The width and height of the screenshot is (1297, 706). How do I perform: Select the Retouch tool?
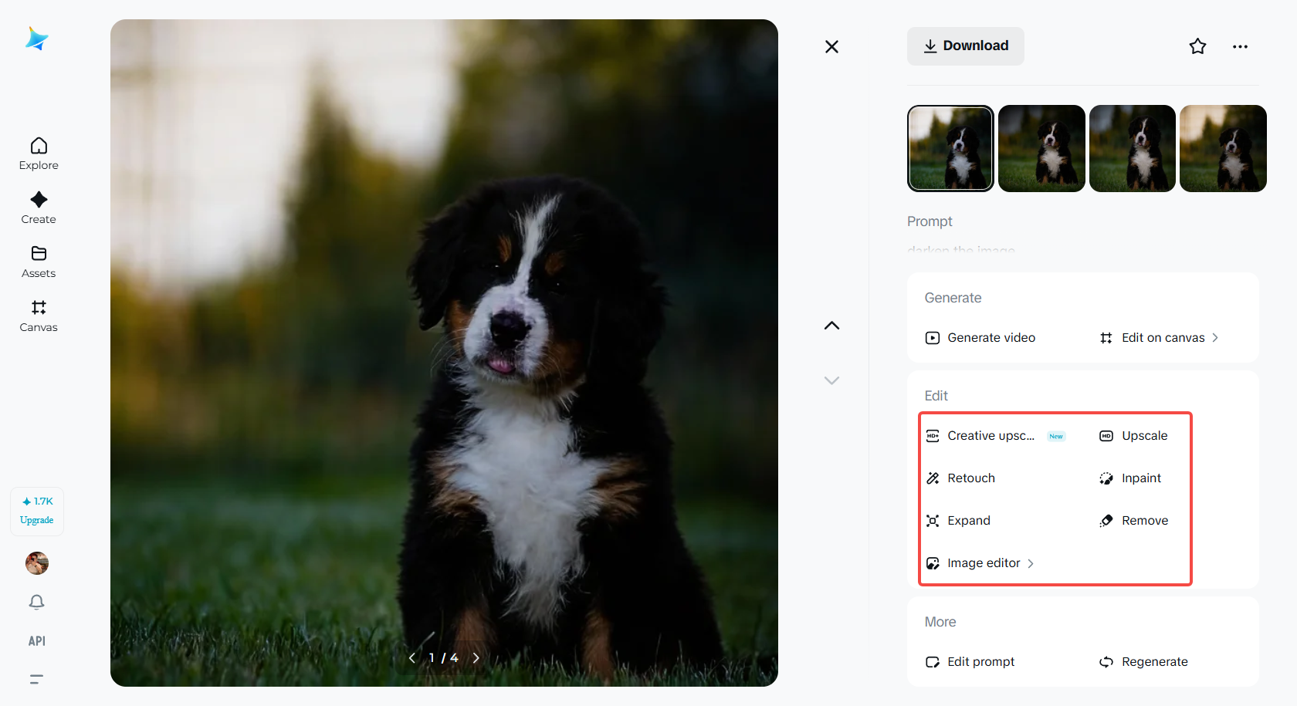click(x=970, y=478)
